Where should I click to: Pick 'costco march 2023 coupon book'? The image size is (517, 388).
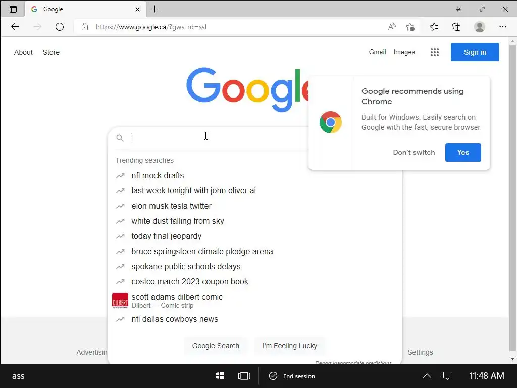pyautogui.click(x=254, y=282)
